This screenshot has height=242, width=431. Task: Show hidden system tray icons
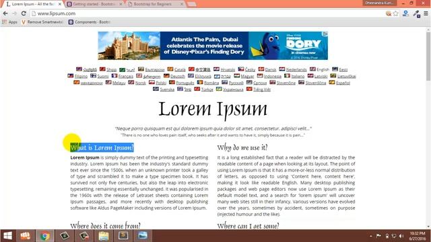pyautogui.click(x=371, y=236)
